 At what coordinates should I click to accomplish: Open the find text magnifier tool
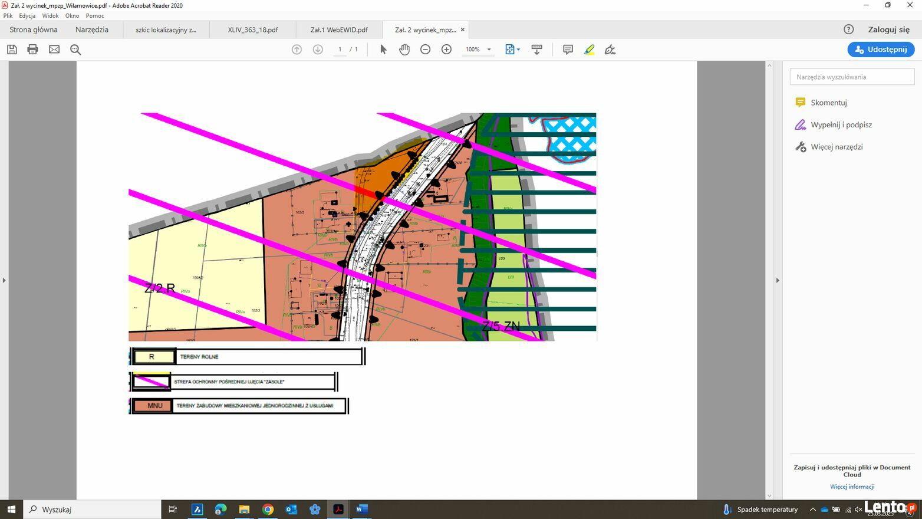75,50
